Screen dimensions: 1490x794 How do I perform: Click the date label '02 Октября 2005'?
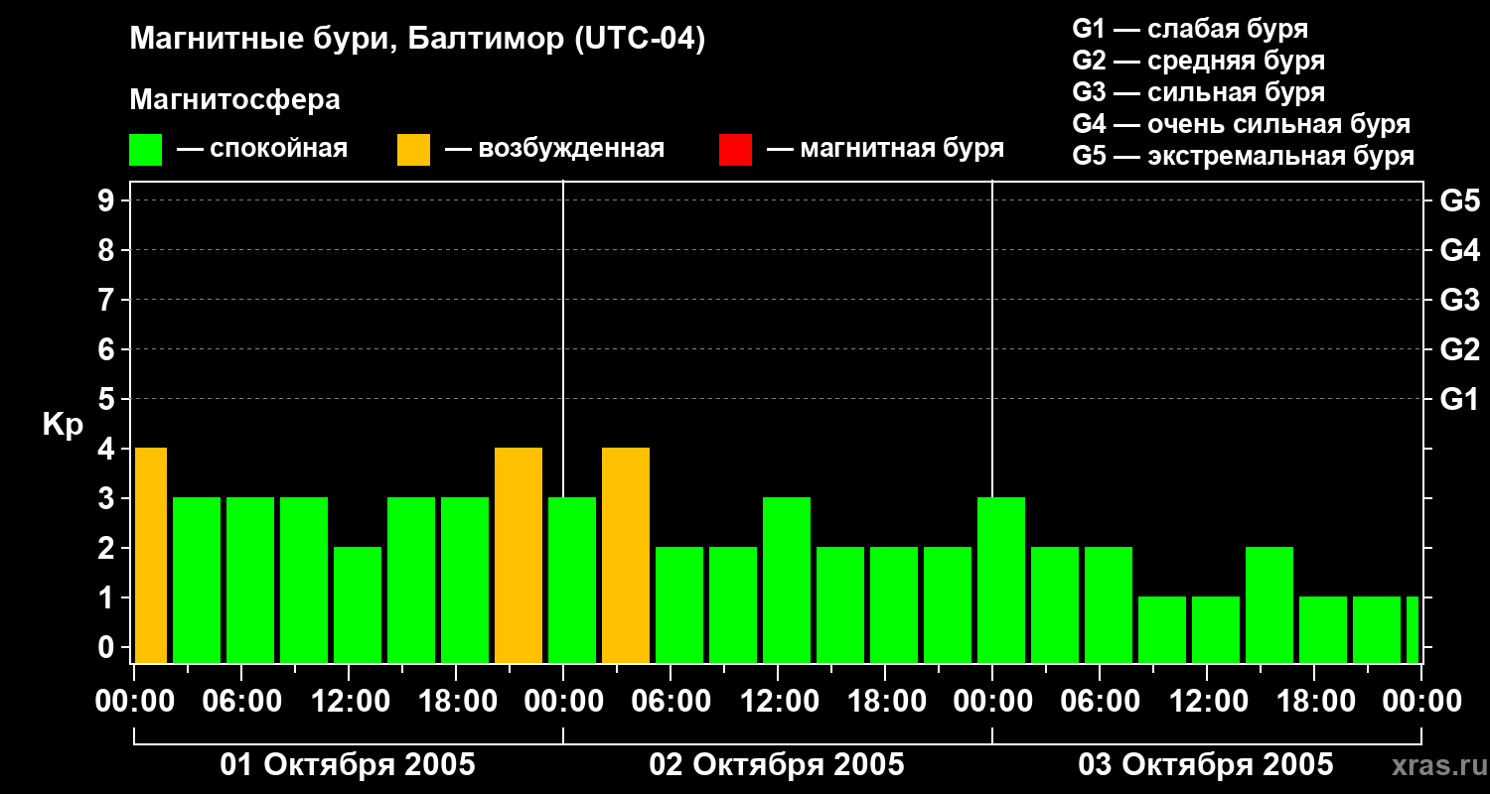coord(777,765)
